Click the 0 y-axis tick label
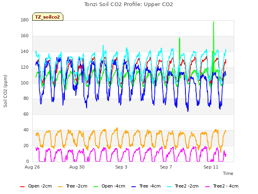 click(27, 162)
